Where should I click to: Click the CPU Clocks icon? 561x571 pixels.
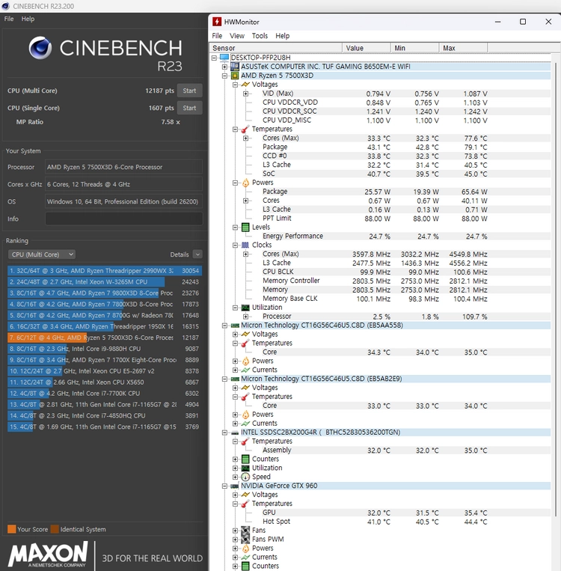coord(245,245)
